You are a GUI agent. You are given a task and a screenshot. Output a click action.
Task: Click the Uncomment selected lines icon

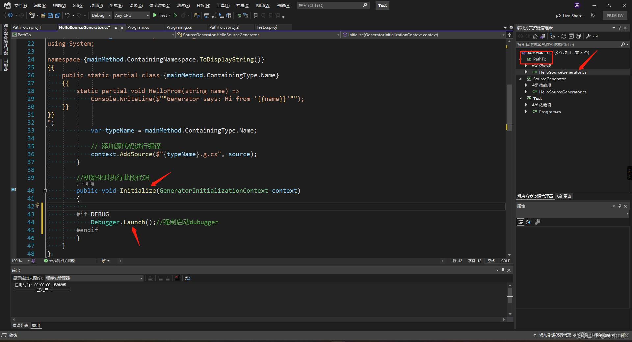pyautogui.click(x=246, y=15)
